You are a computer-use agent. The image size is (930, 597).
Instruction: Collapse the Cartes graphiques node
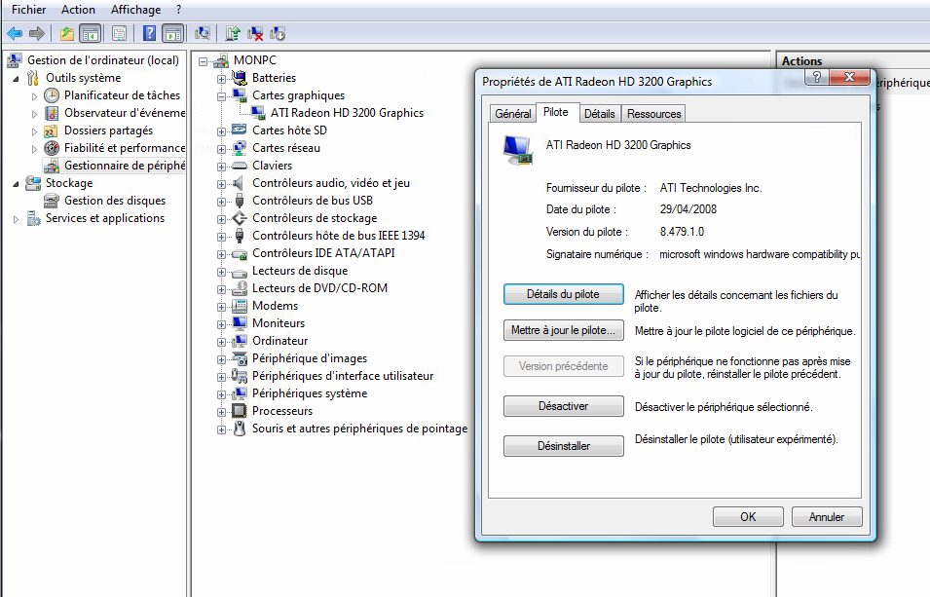pyautogui.click(x=221, y=96)
